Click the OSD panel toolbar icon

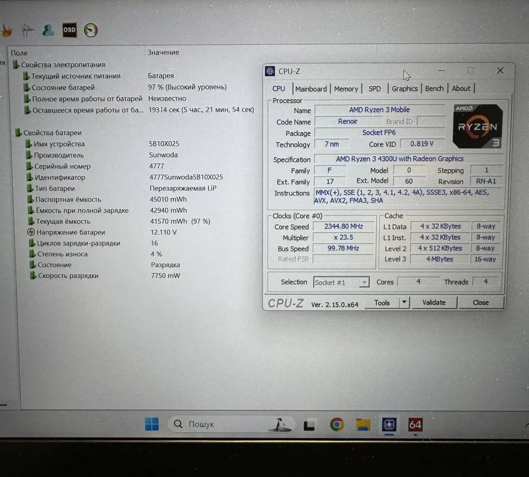[x=69, y=30]
